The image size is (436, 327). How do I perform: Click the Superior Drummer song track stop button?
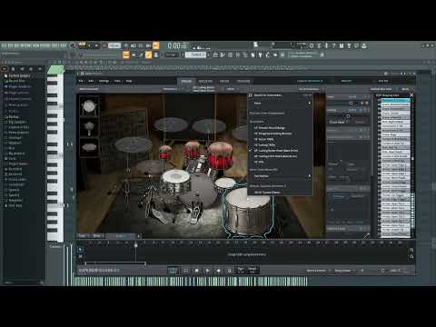click(196, 271)
